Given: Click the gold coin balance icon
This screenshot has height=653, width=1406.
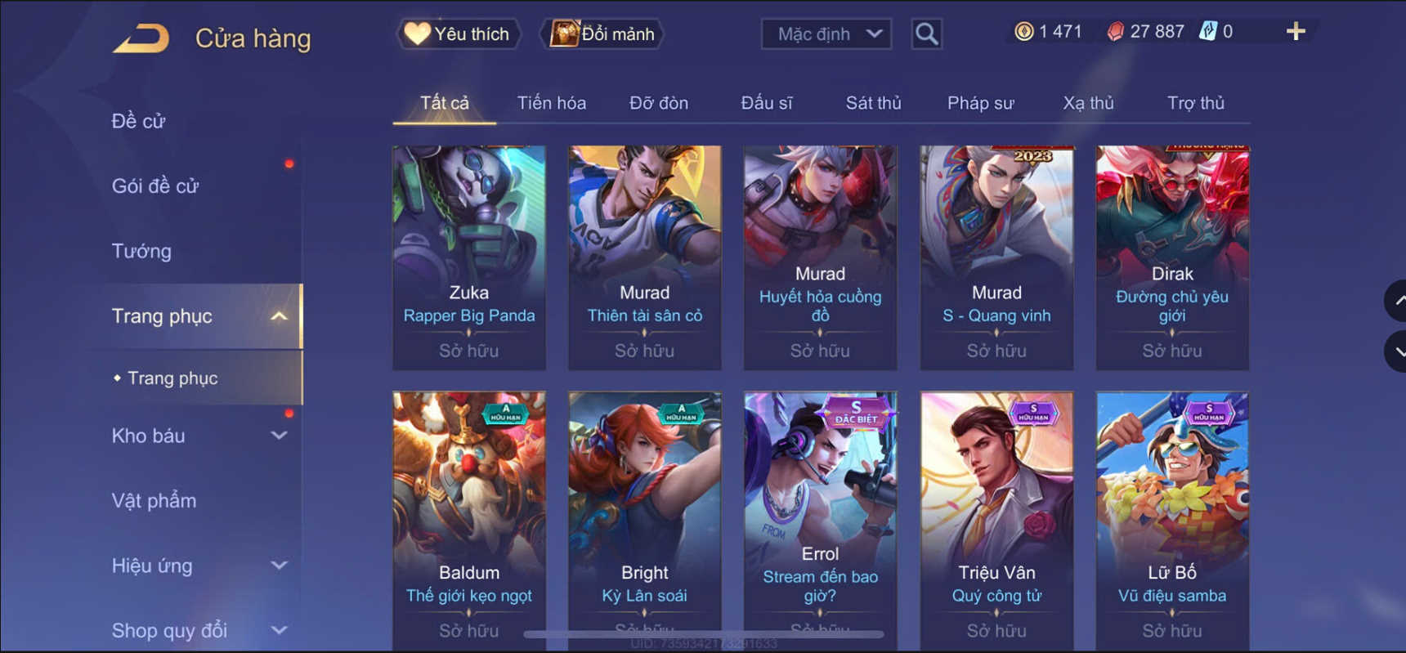Looking at the screenshot, I should pos(1023,32).
